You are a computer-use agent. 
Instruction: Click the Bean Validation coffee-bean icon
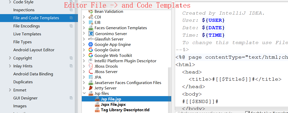click(91, 12)
